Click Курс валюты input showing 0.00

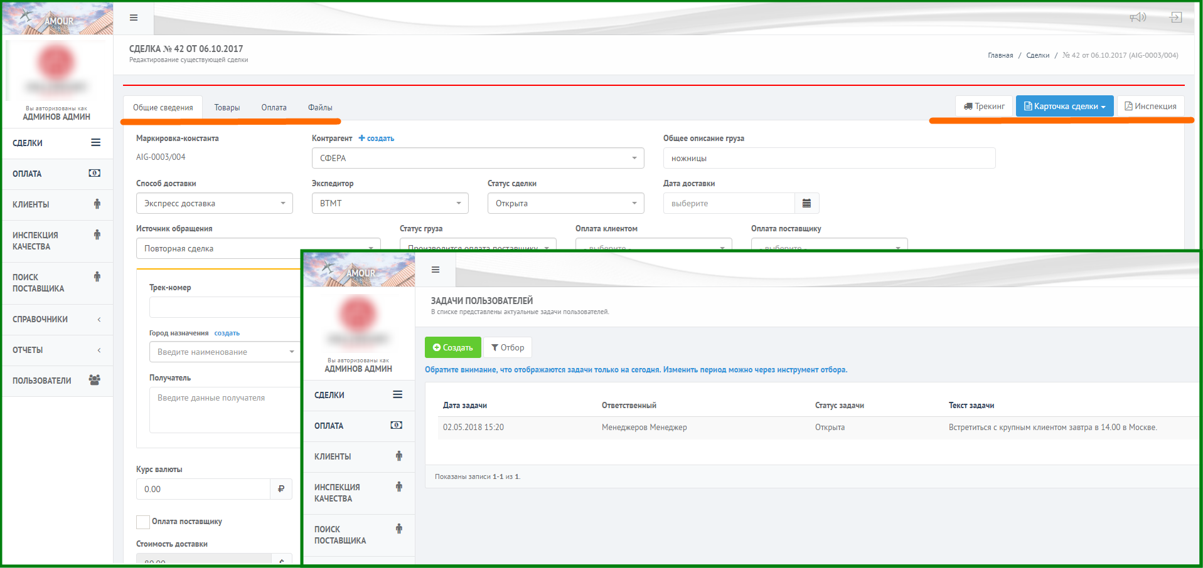point(203,489)
